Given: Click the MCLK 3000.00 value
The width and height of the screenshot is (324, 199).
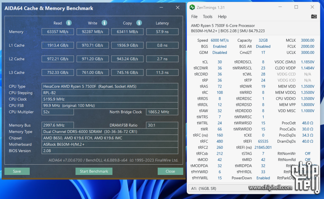Looking at the screenshot, I should pos(307,40).
